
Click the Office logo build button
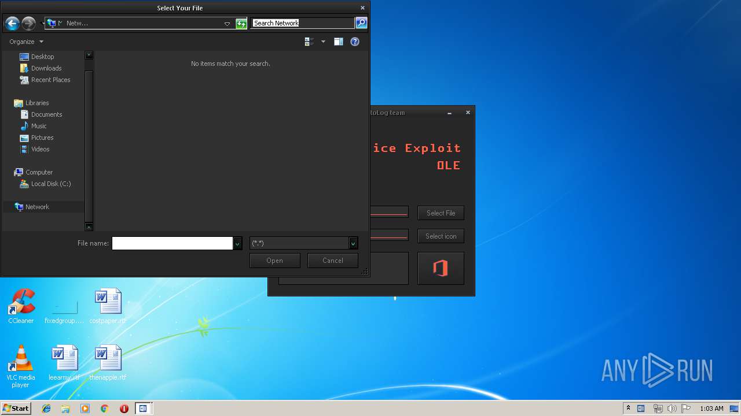pos(441,268)
